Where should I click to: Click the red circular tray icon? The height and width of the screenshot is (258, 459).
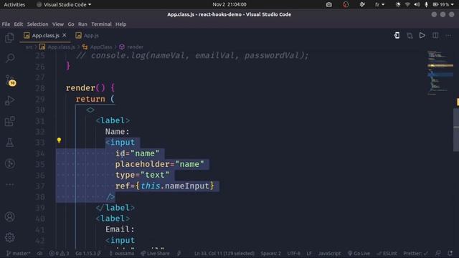[x=346, y=5]
